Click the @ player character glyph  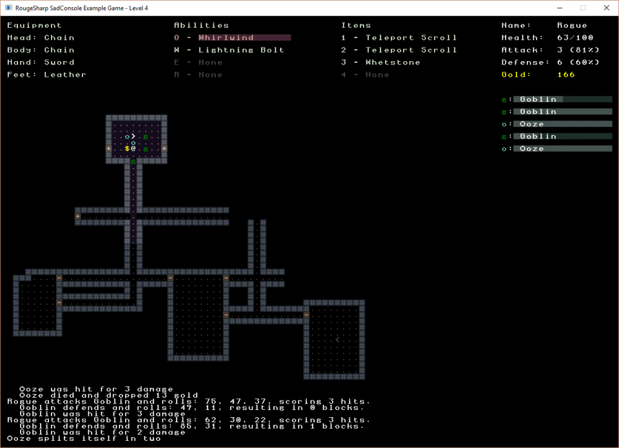click(x=133, y=149)
